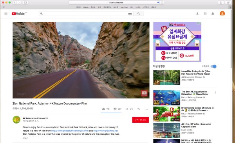Click the Incredible Turkey in 4K thumbnail

(167, 77)
